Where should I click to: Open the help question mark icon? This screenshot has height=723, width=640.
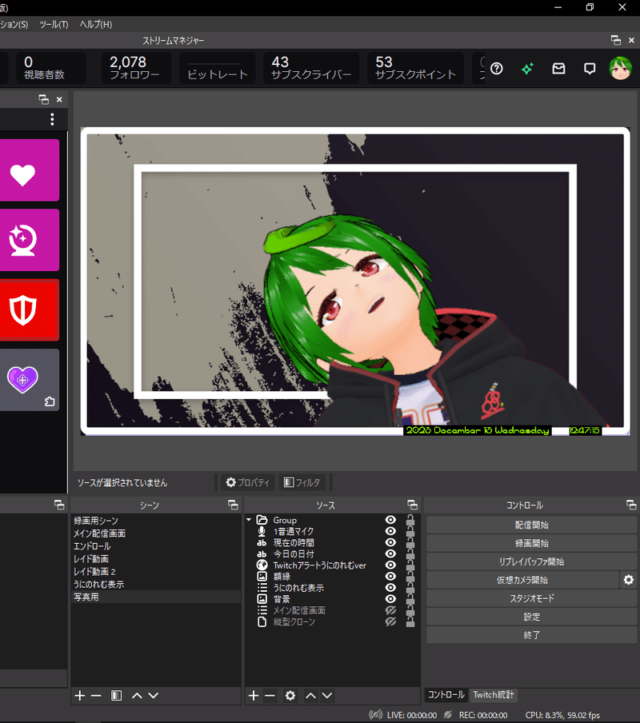(497, 69)
